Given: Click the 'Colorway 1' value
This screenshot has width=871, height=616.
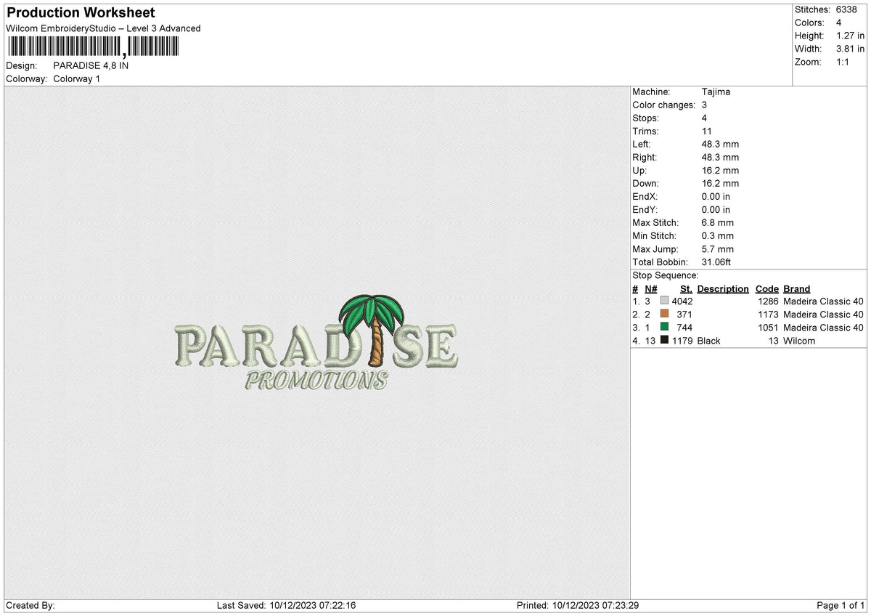Looking at the screenshot, I should (x=77, y=78).
